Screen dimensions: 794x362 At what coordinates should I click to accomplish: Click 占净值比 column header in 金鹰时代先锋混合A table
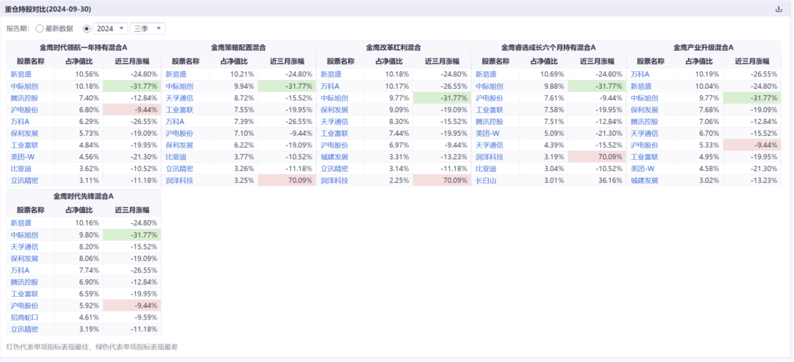[79, 209]
